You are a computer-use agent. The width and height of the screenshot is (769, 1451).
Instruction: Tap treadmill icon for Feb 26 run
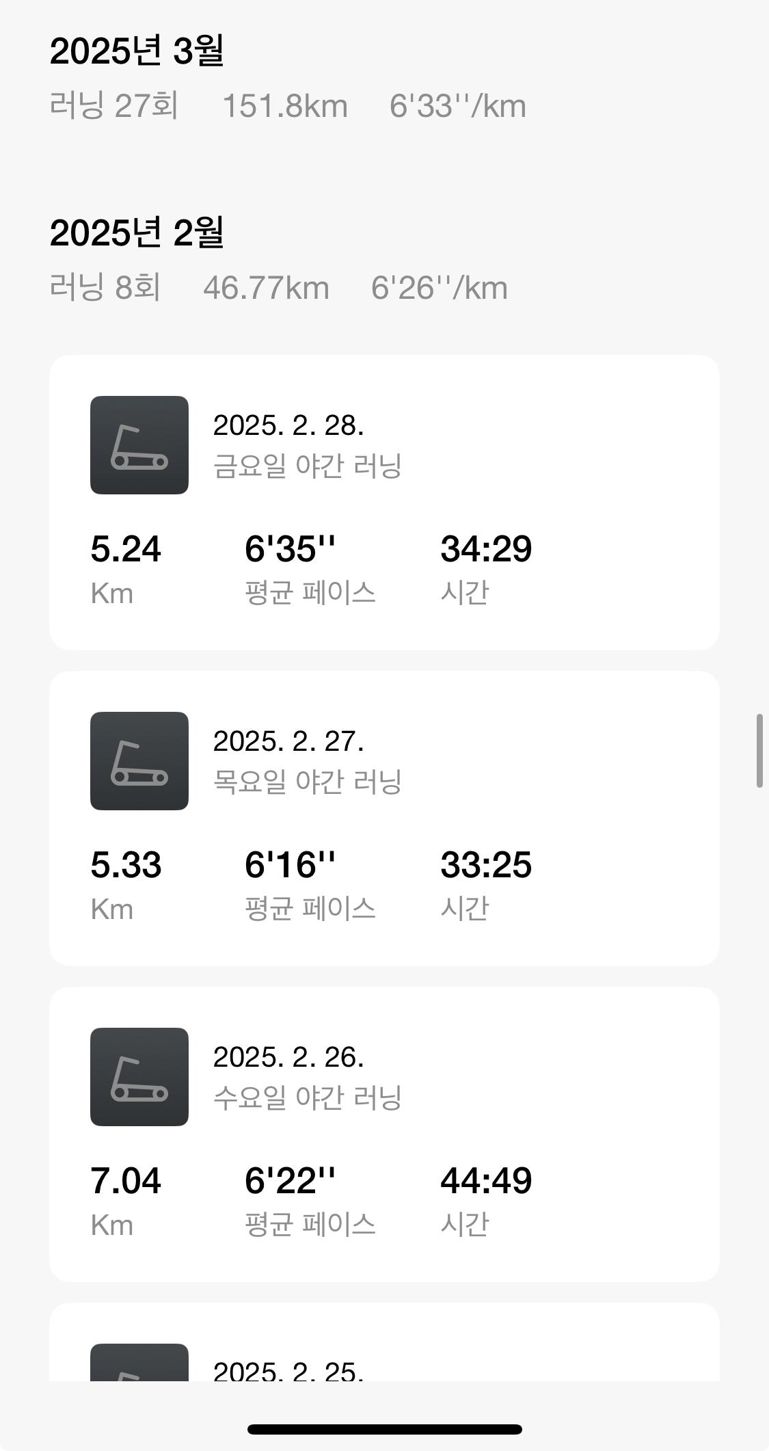tap(139, 1077)
